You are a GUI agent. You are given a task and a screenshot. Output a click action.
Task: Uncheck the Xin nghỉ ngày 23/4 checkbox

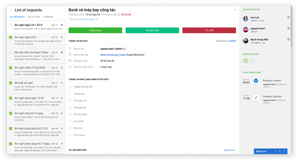tap(11, 37)
